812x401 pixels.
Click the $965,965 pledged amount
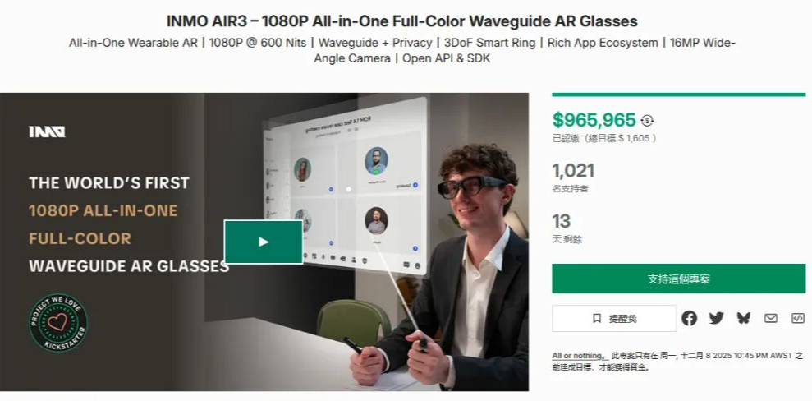[x=594, y=120]
